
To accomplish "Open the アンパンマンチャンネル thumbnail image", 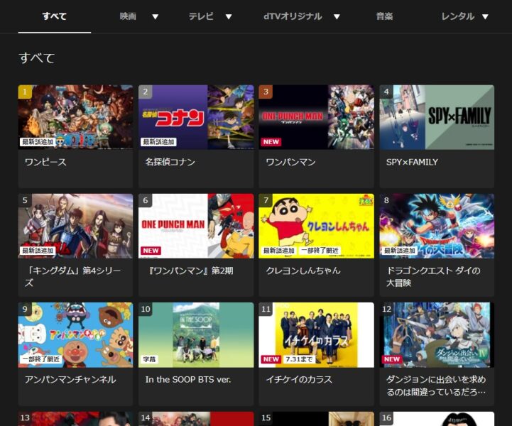I will [75, 335].
